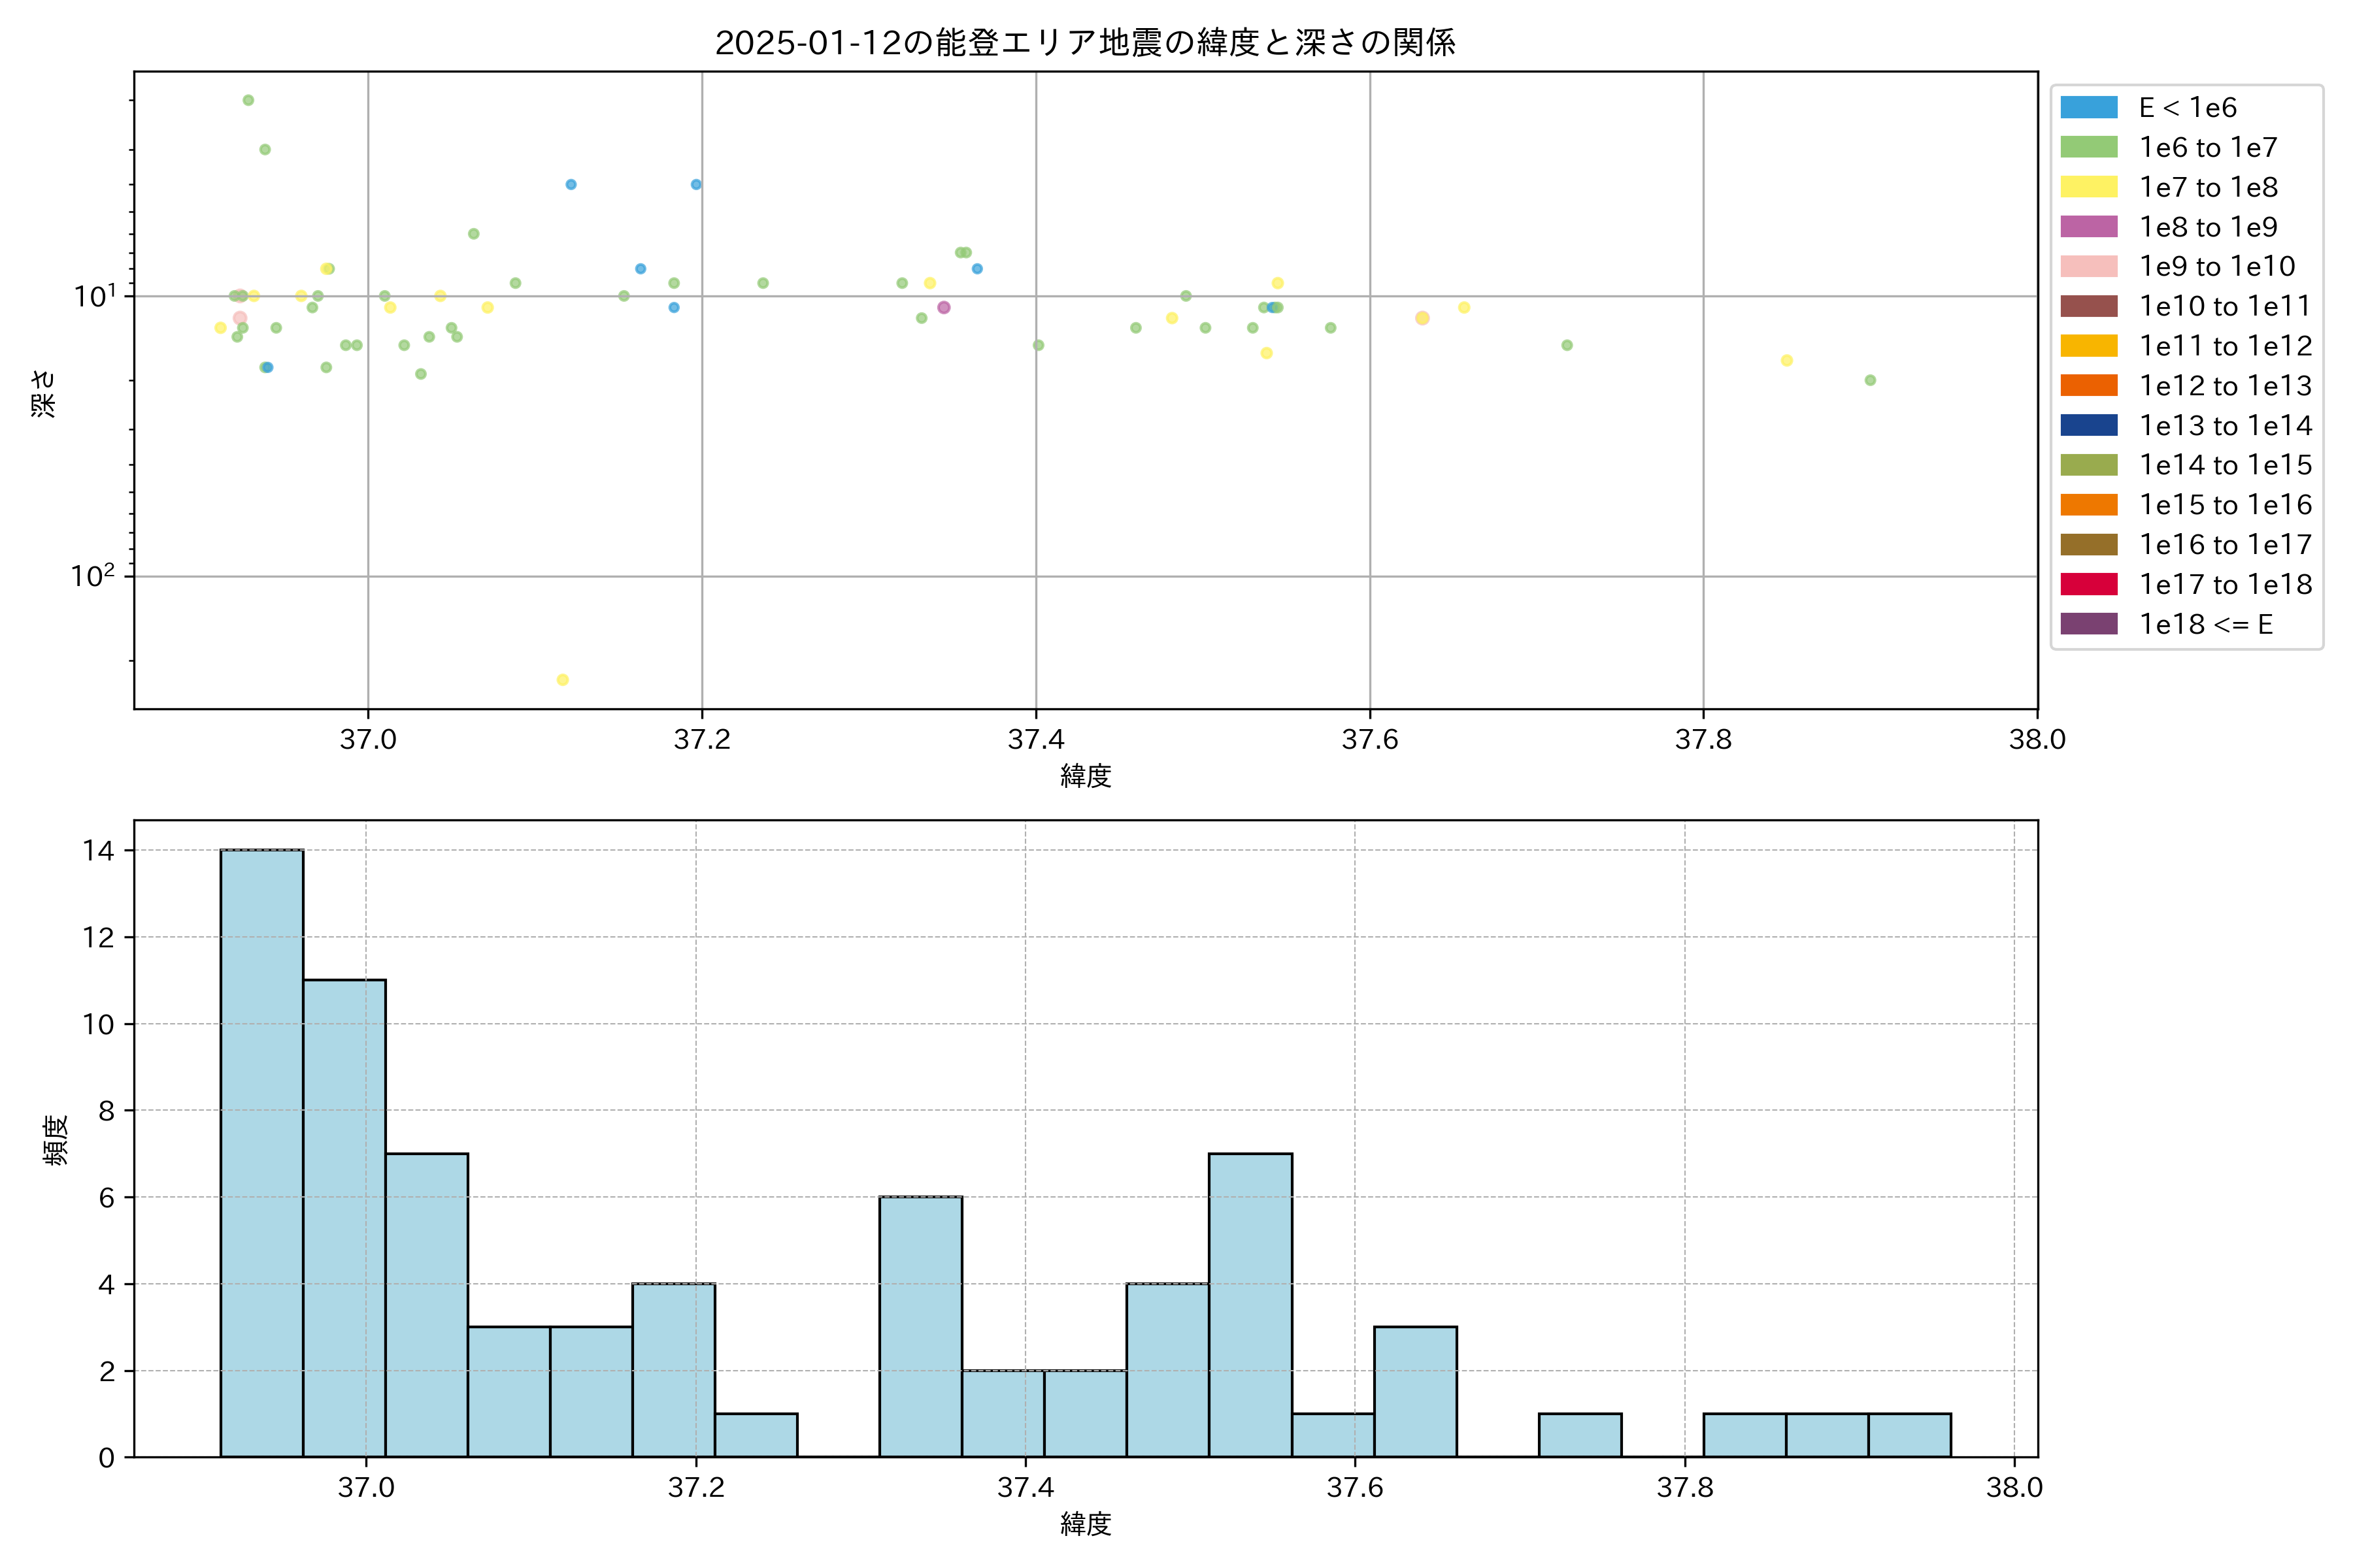The width and height of the screenshot is (2353, 1568).
Task: Click the '1e18 <= E' legend swatch
Action: click(2088, 624)
